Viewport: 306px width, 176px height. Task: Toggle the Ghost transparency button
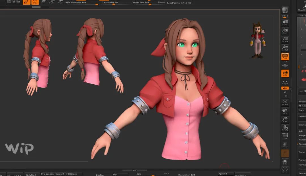[285, 153]
